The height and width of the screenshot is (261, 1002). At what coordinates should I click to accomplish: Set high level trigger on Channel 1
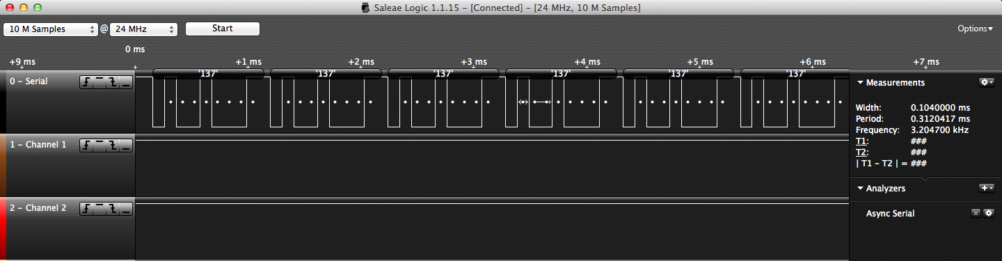click(x=100, y=145)
